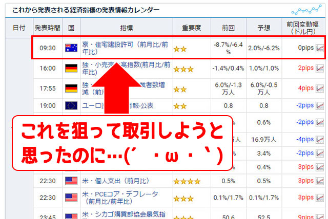Click 前回変動幅(ドル円) column header
328x219 pixels.
303,28
